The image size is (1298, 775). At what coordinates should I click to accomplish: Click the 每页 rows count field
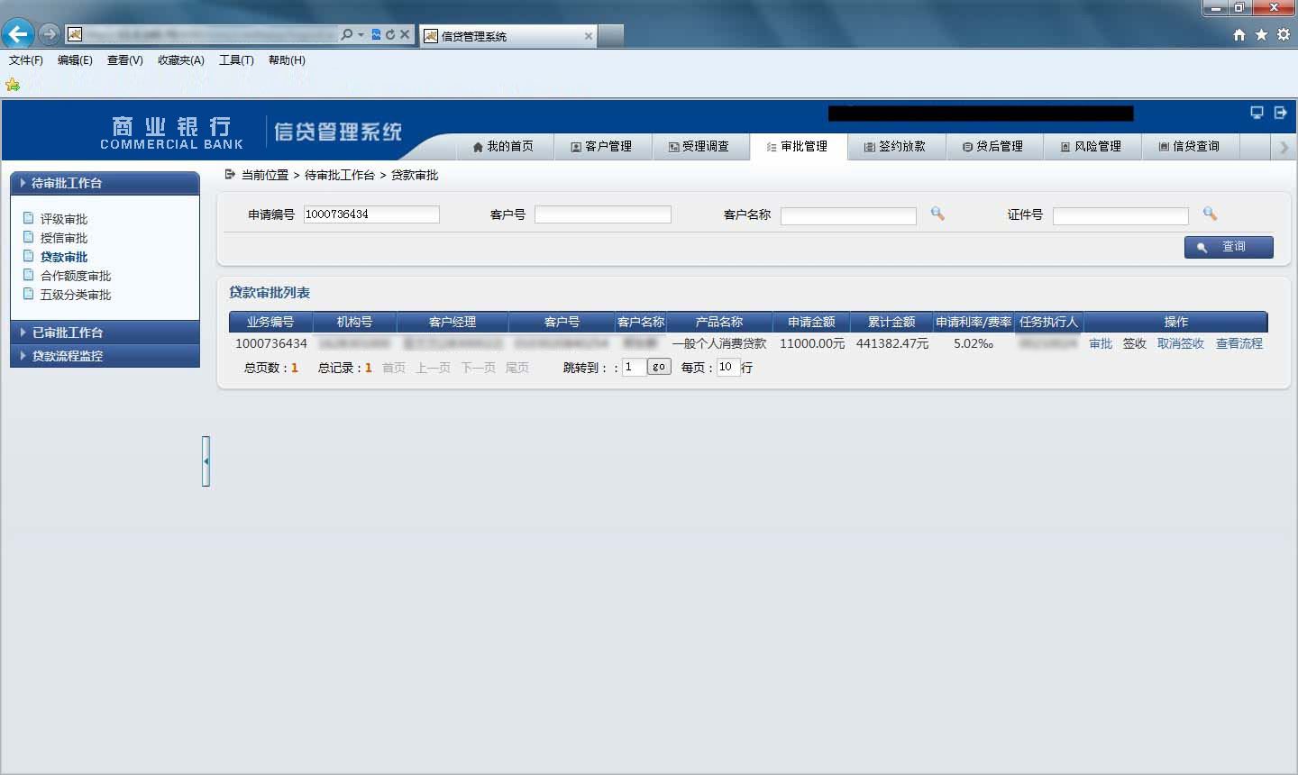727,367
